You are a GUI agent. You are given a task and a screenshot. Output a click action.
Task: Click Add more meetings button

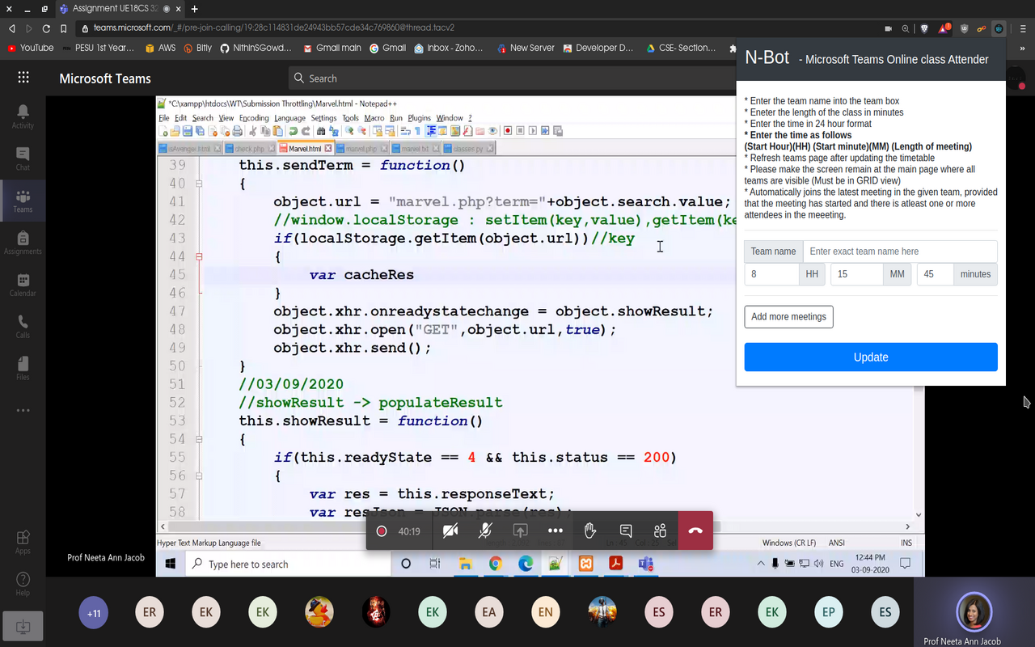788,316
